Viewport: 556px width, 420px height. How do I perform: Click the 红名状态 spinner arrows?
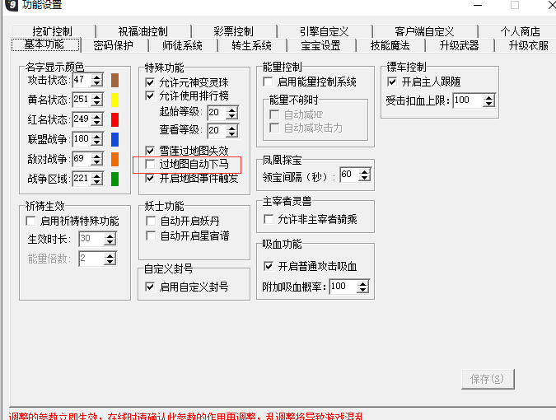tap(97, 119)
